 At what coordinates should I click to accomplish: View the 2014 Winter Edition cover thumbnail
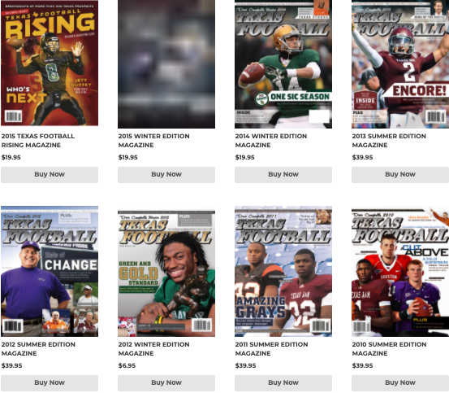283,64
